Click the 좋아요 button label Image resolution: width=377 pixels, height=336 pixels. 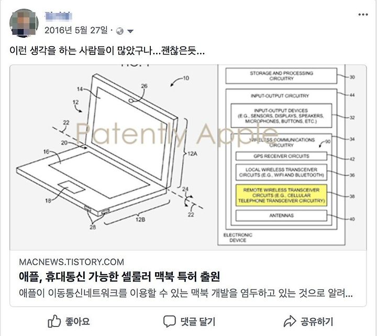(x=77, y=321)
